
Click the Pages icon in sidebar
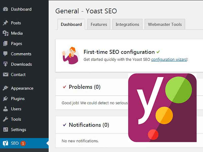[5, 44]
